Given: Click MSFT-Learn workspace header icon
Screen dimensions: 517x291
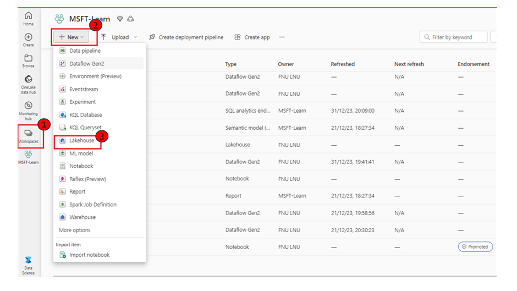Looking at the screenshot, I should 59,19.
